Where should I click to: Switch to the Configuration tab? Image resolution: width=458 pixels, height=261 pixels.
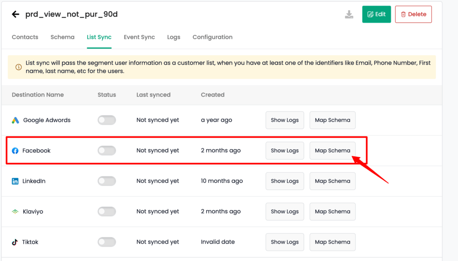click(x=212, y=37)
